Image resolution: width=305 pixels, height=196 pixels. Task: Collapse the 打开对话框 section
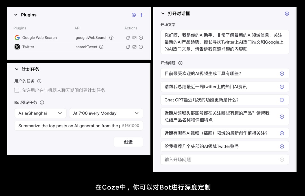point(163,13)
